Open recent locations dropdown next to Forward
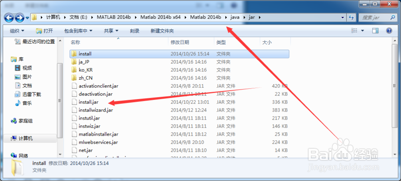This screenshot has height=181, width=401. (27, 18)
